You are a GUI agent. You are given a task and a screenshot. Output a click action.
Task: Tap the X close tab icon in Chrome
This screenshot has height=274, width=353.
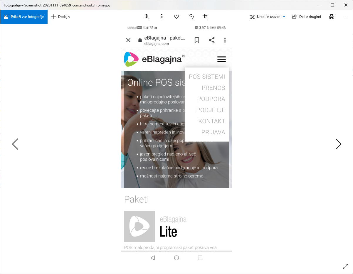pyautogui.click(x=128, y=40)
